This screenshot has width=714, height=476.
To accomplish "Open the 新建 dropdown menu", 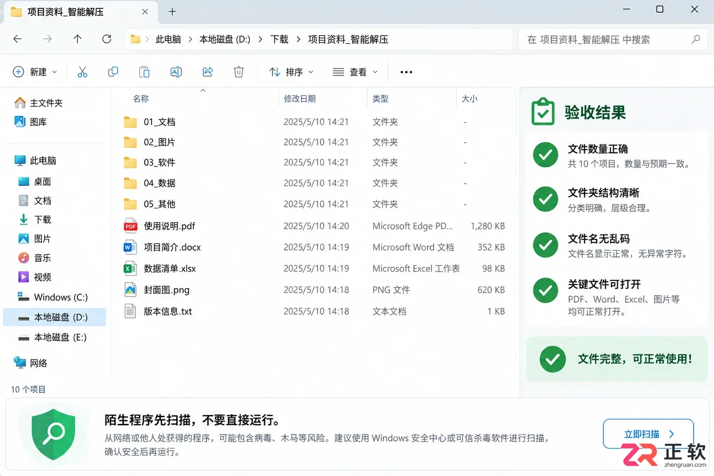I will [35, 72].
